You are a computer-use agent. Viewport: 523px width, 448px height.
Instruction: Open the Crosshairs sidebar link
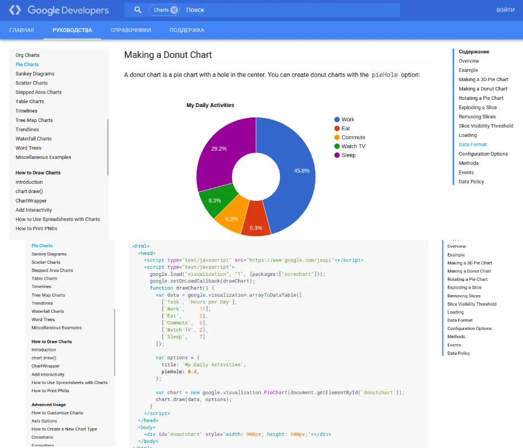pos(43,437)
